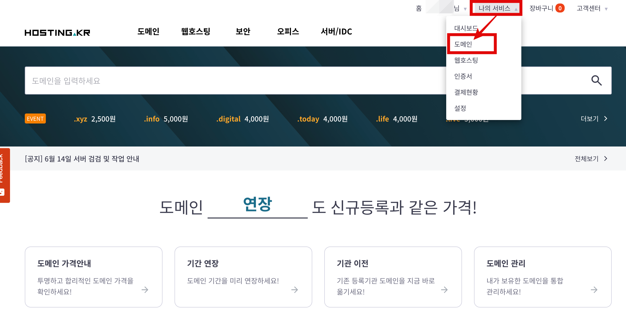Screen dimensions: 626x325
Task: Click the chevron next to 전체보기
Action: (606, 158)
